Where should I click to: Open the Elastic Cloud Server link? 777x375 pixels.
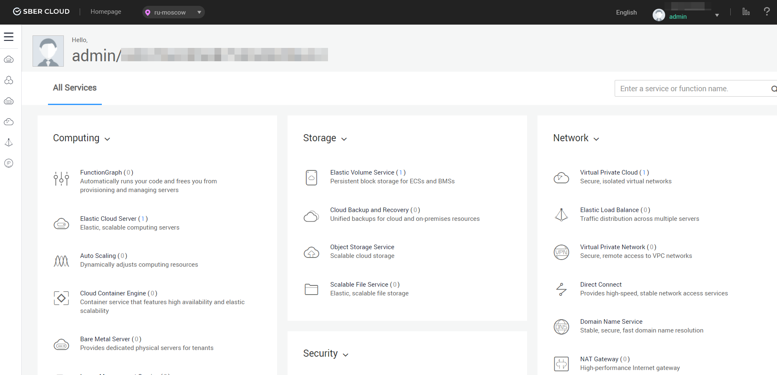point(108,219)
